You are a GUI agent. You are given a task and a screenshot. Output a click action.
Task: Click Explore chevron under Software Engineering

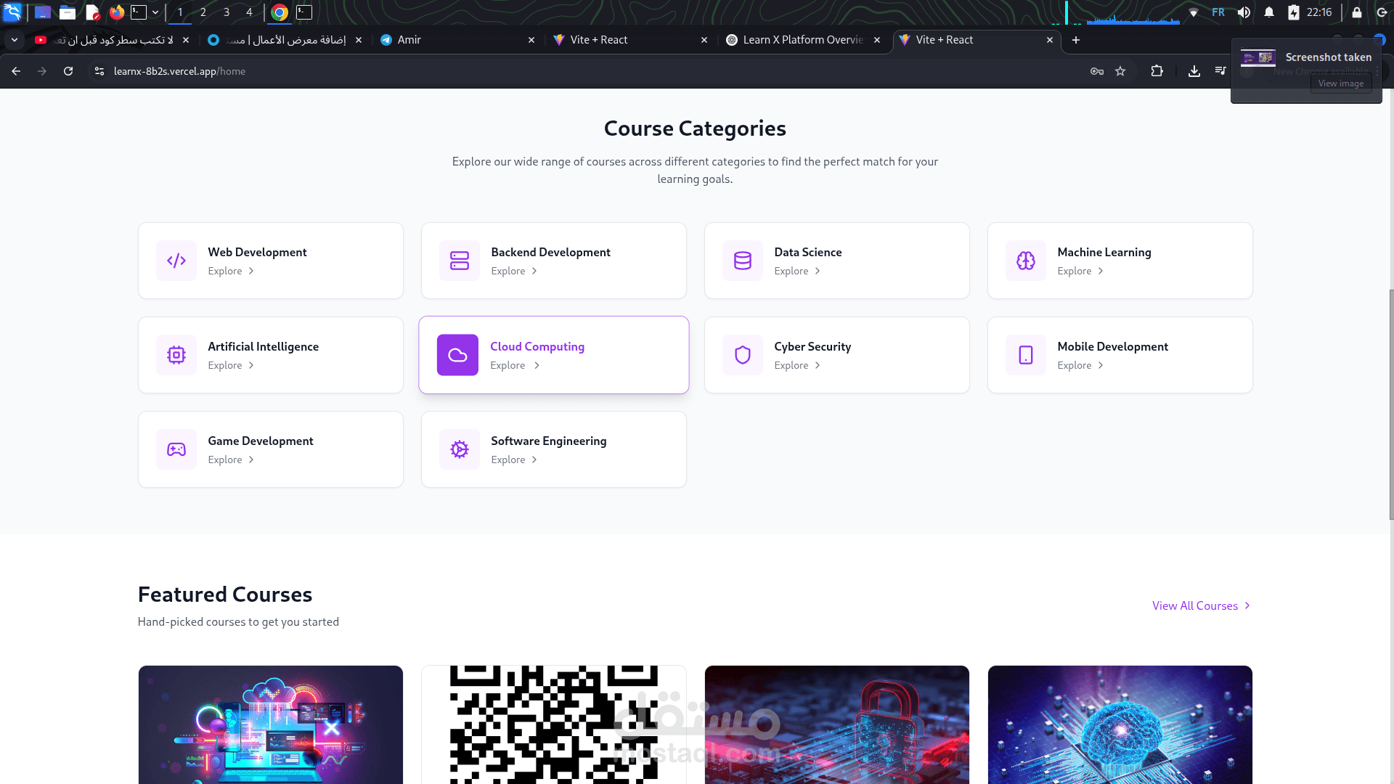tap(534, 460)
